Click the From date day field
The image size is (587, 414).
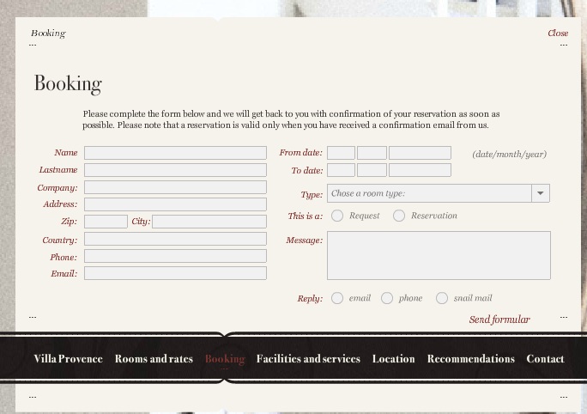tap(341, 153)
